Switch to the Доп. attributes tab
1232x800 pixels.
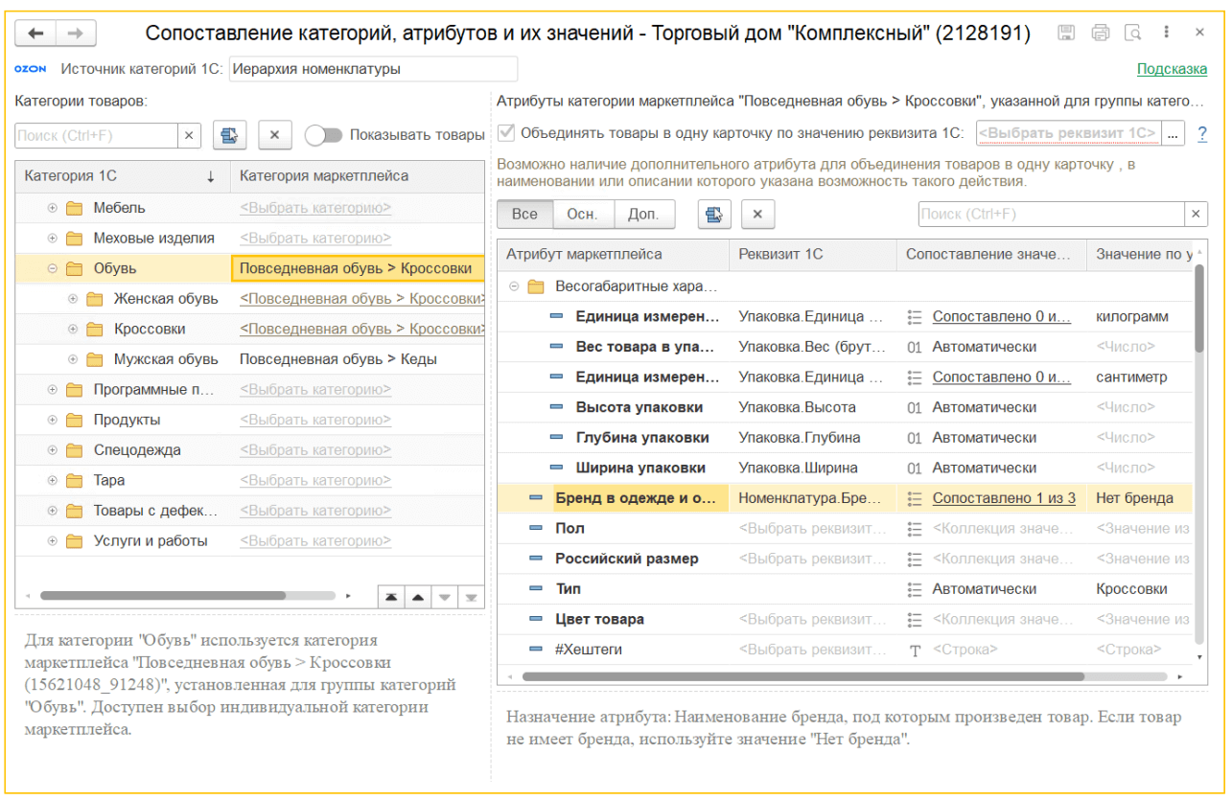click(643, 215)
